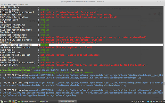Click the 'Gcrypt library' label

9,65
